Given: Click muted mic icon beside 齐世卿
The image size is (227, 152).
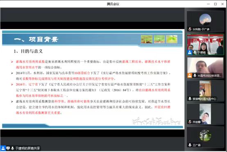Looking at the screenshot, I should coord(190,122).
